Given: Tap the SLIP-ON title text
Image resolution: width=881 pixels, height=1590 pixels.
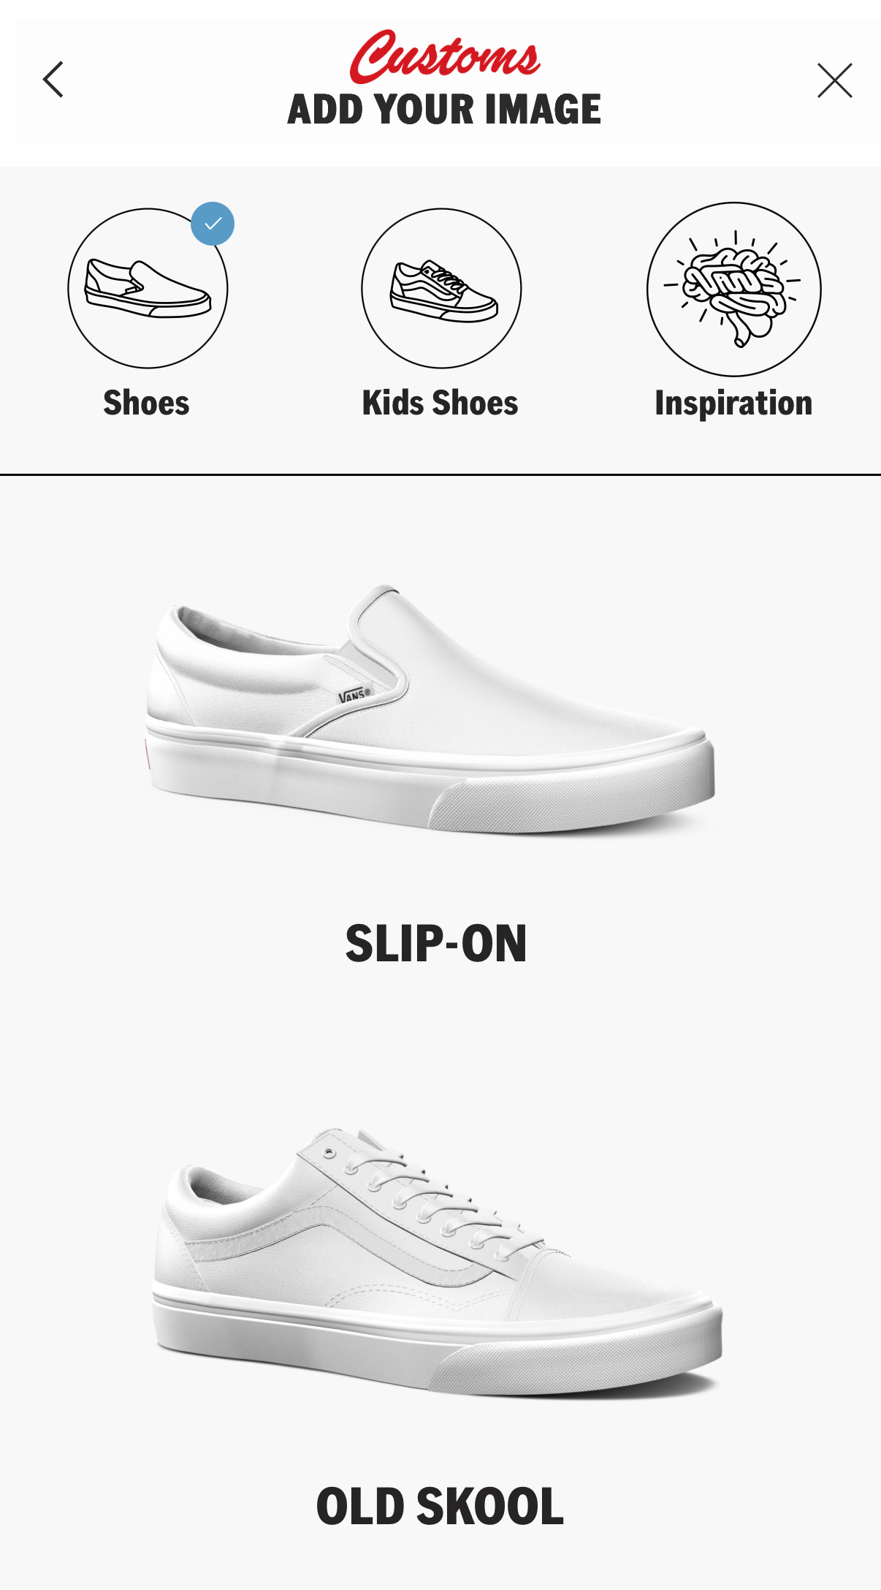Looking at the screenshot, I should pyautogui.click(x=436, y=944).
